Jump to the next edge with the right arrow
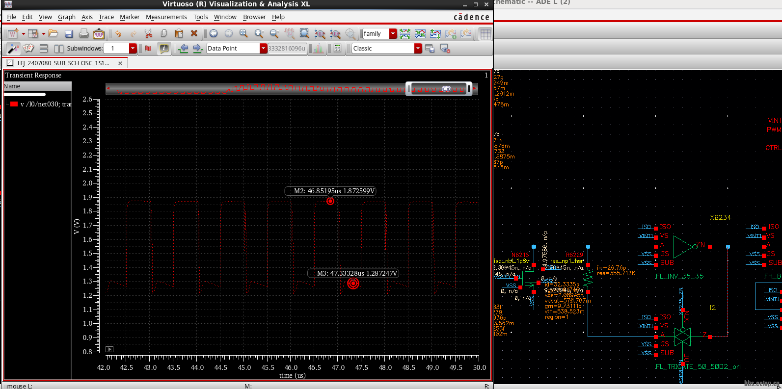Image resolution: width=782 pixels, height=389 pixels. 197,49
